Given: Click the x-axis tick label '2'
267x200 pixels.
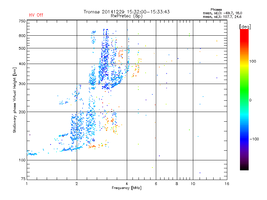Looking at the screenshot, I should (x=77, y=184).
